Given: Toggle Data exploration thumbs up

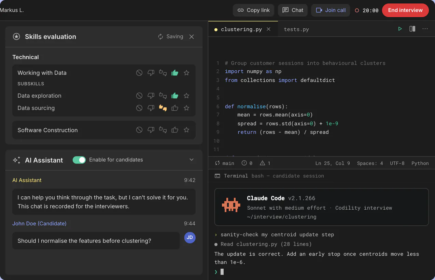Looking at the screenshot, I should pos(175,96).
